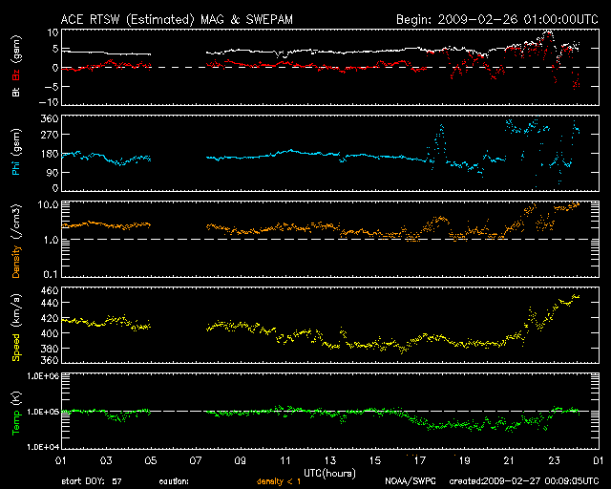Click the hour 15 label on the time axis
Viewport: 611px width, 489px height.
pos(374,461)
